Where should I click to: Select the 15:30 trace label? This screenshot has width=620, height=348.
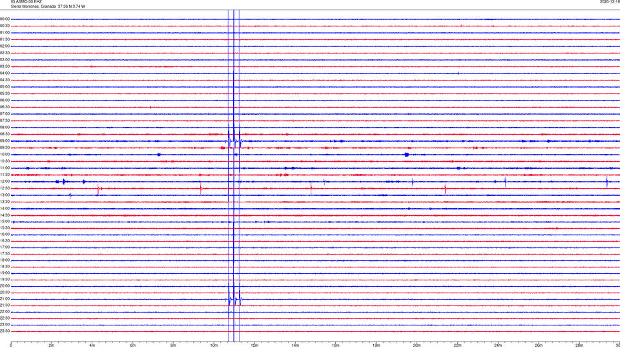(5, 228)
